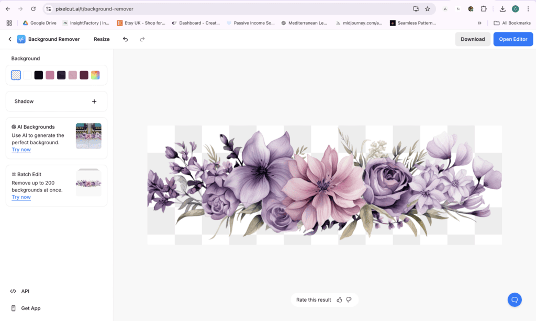Show hidden bookmarks with the chevron

pyautogui.click(x=479, y=23)
